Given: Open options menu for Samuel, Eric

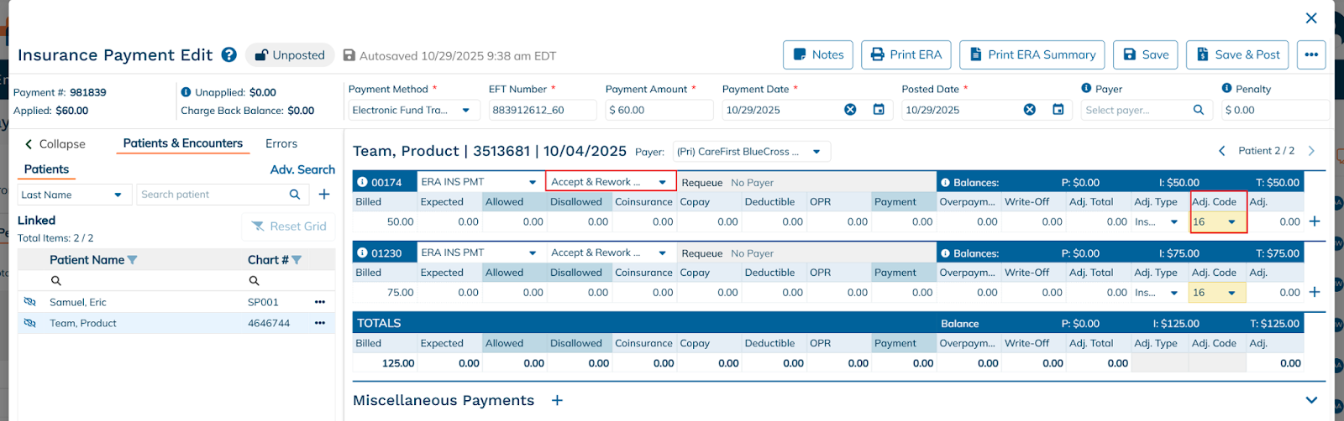Looking at the screenshot, I should (x=320, y=302).
